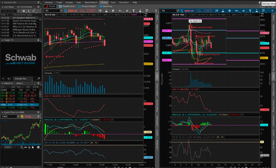The image size is (276, 168).
Task: Open the studies beaker icon on left chart
Action: click(x=106, y=11)
